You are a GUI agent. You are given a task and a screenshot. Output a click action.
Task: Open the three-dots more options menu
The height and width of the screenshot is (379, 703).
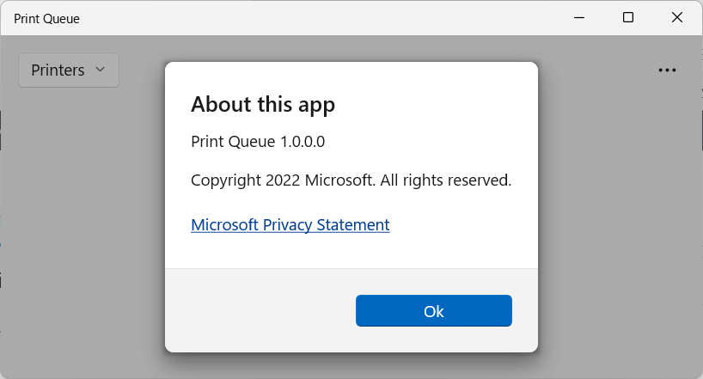click(667, 70)
